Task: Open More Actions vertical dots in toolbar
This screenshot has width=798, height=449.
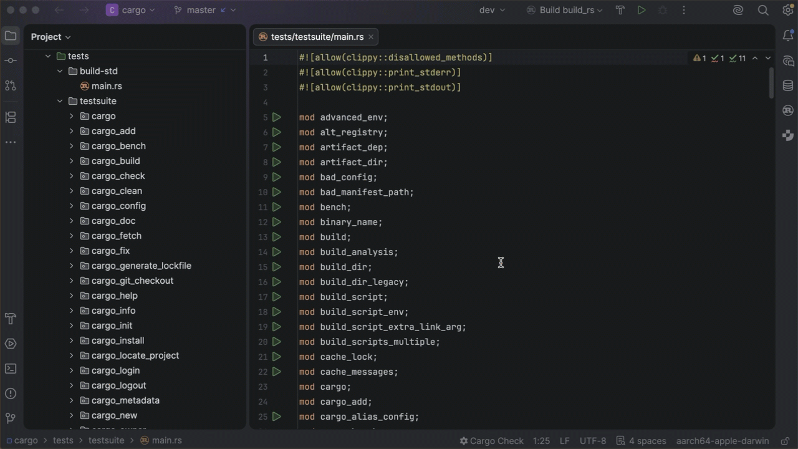Action: [684, 10]
